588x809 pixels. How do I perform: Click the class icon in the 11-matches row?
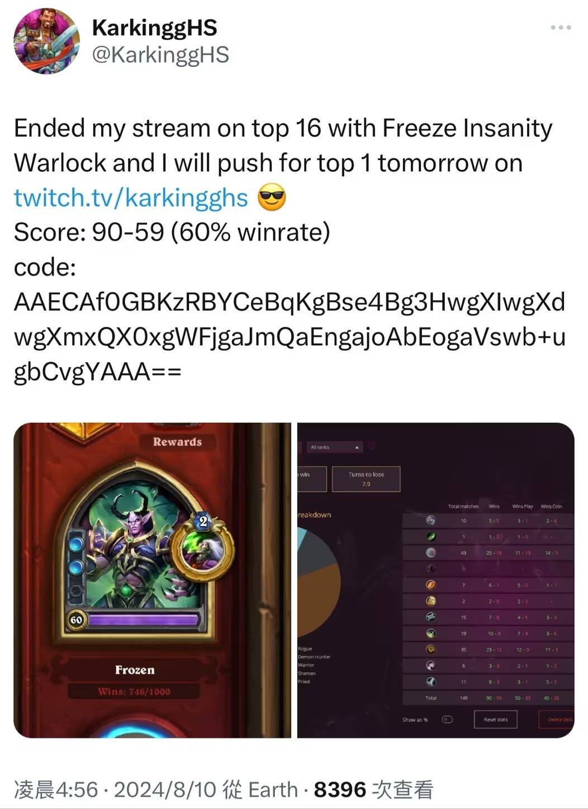pos(431,682)
